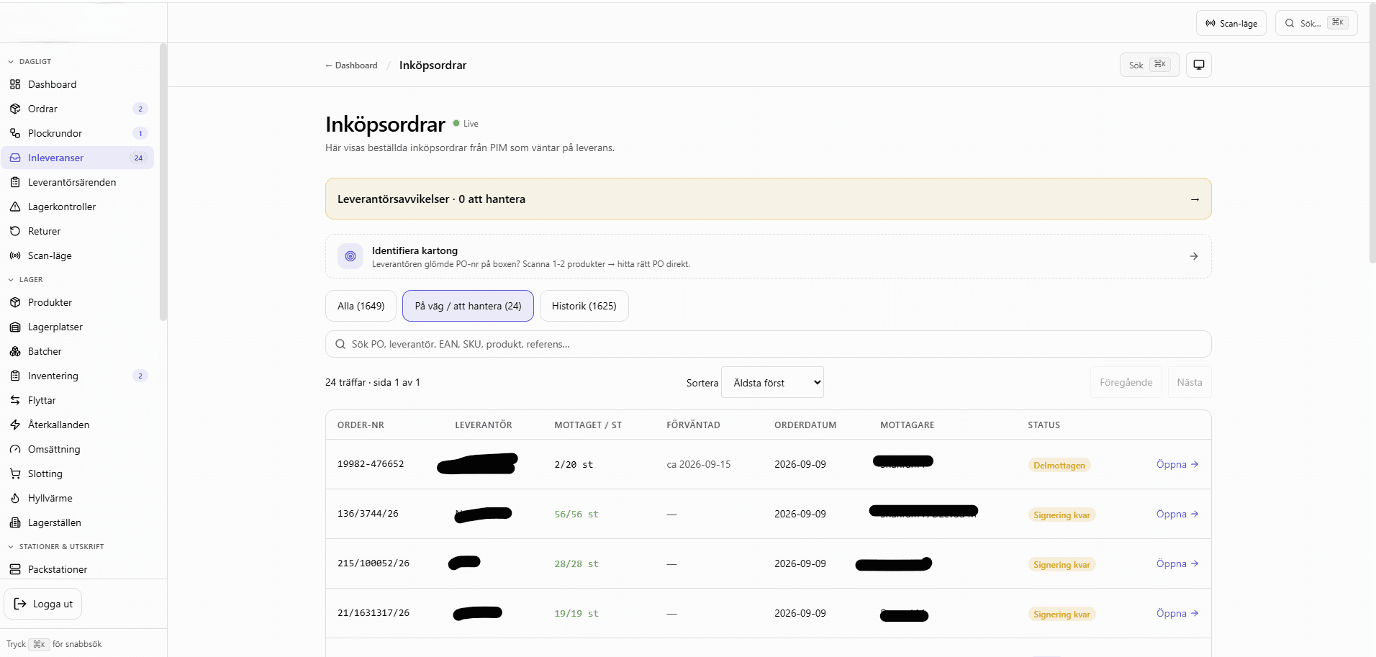Viewport: 1376px width, 657px height.
Task: Switch to the Historik (1625) tab
Action: tap(584, 306)
